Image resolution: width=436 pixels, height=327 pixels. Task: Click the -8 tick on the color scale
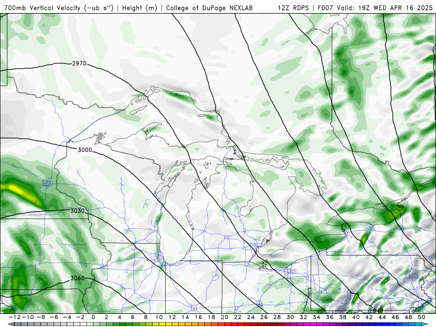pyautogui.click(x=40, y=317)
